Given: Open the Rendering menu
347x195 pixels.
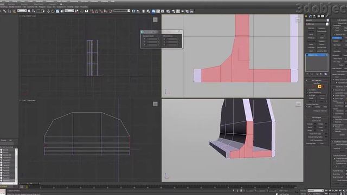Looking at the screenshot, I should (x=74, y=1).
